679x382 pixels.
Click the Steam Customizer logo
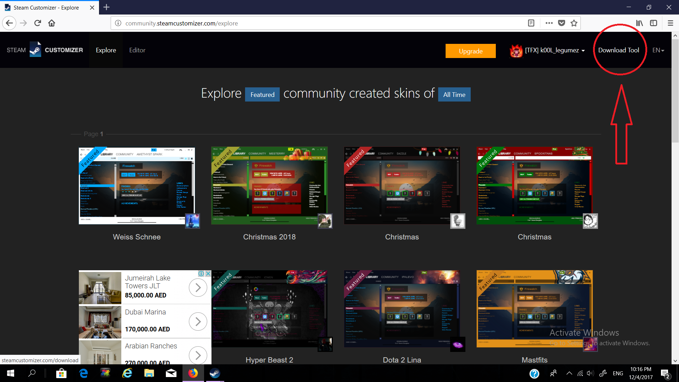point(45,50)
